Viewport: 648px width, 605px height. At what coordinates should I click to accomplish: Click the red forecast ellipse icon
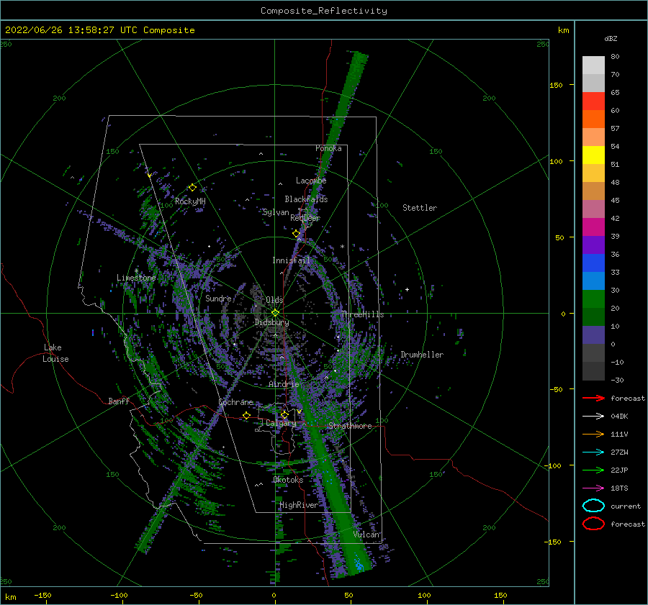593,524
